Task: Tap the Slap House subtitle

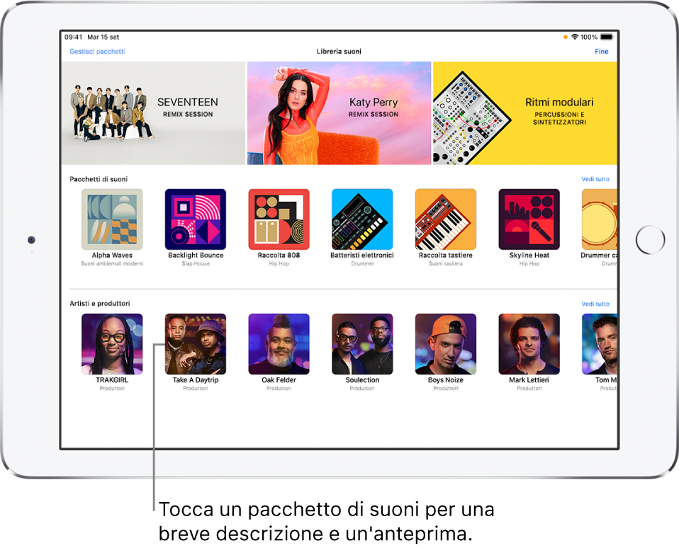Action: 196,263
